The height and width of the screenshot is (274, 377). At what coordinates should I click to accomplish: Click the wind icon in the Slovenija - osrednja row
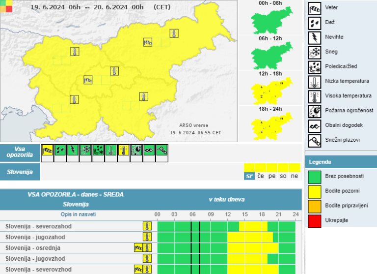click(138, 248)
